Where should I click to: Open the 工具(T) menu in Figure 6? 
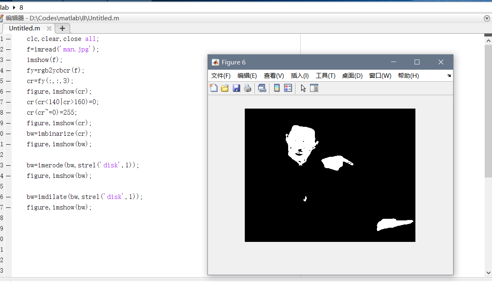point(326,76)
